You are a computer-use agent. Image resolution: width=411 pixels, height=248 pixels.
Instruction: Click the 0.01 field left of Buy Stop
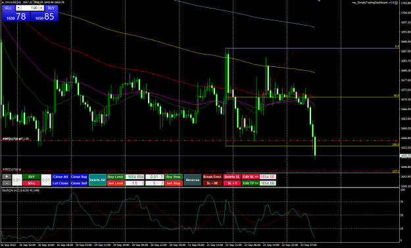coord(155,177)
